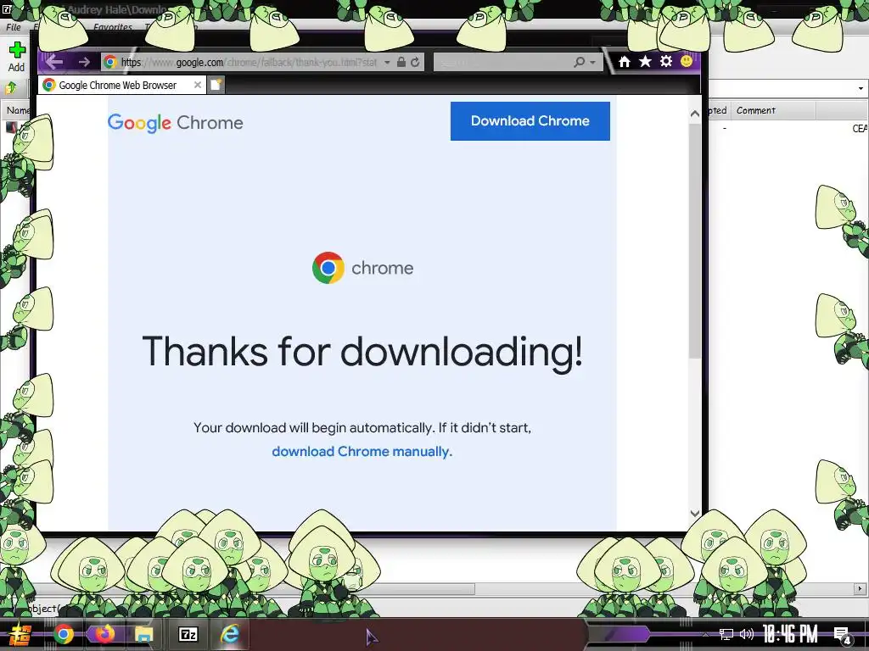Click the search magnifier icon
869x651 pixels.
(579, 62)
